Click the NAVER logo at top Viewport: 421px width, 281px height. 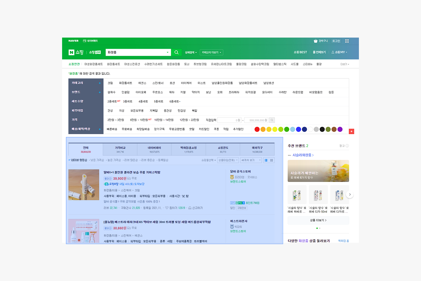(73, 41)
